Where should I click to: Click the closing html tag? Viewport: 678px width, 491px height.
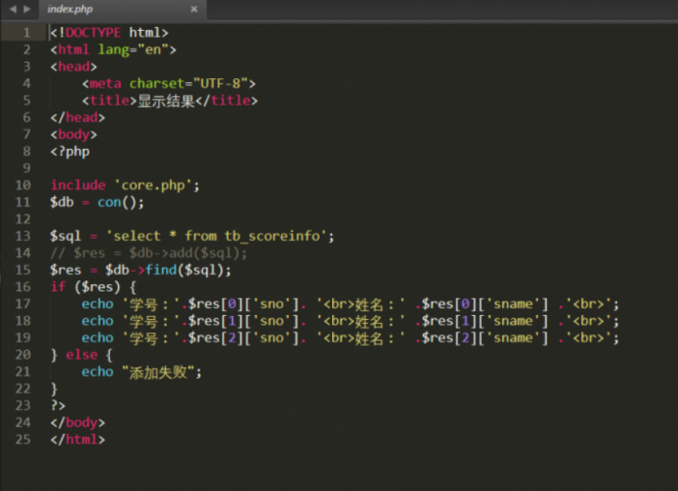tap(77, 440)
